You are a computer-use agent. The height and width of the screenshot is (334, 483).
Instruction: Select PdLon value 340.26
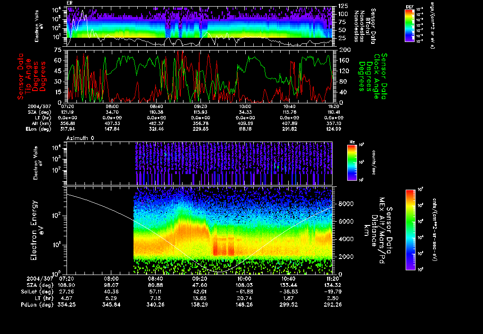pyautogui.click(x=156, y=305)
